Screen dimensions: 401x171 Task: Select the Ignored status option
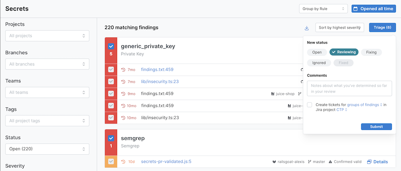319,63
